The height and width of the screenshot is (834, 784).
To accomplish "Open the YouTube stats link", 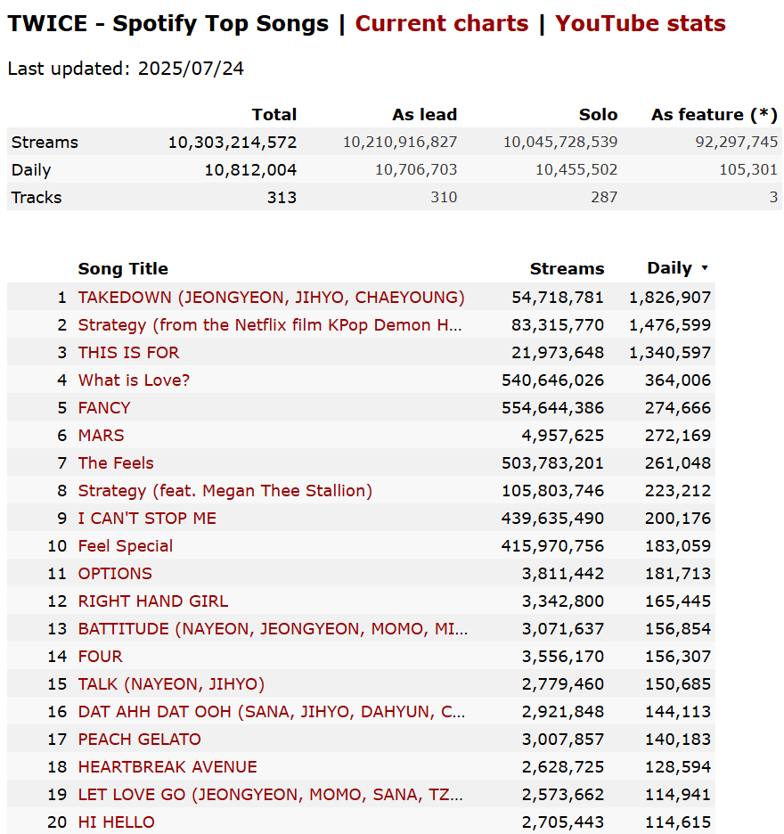I will pyautogui.click(x=641, y=23).
